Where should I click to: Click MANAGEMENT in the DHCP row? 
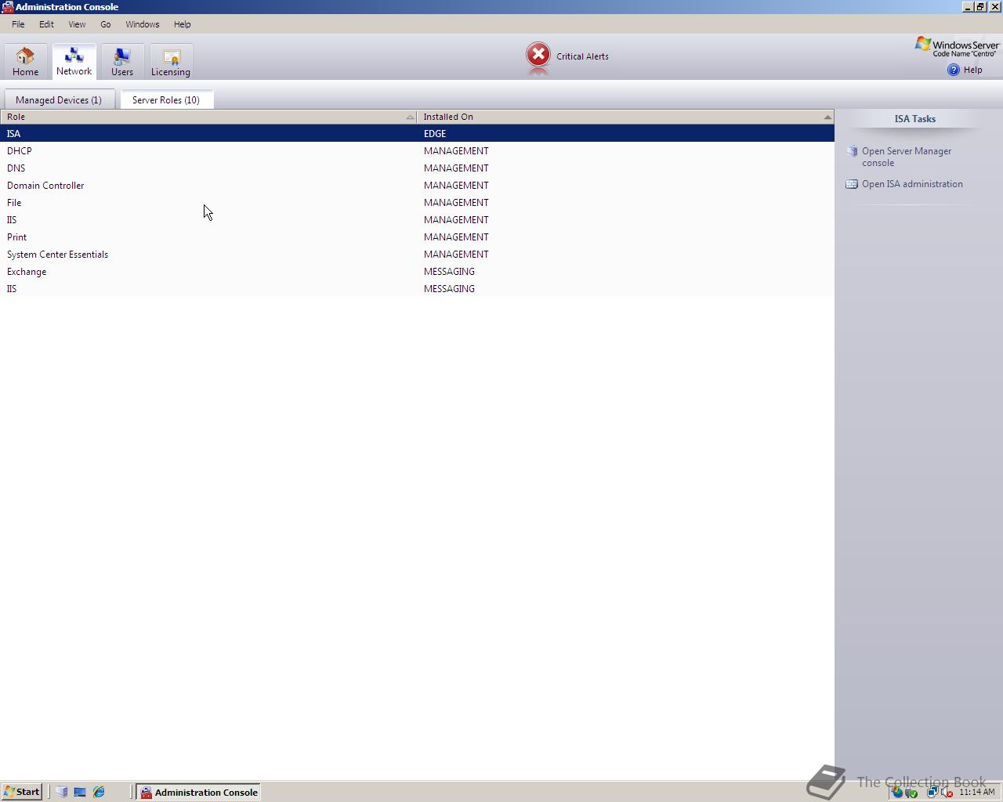[x=456, y=150]
